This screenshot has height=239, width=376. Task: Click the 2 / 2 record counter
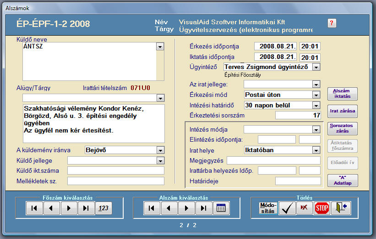pos(188,225)
